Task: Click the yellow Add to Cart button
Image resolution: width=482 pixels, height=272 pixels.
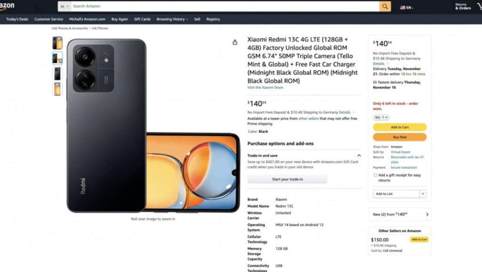Action: tap(400, 127)
